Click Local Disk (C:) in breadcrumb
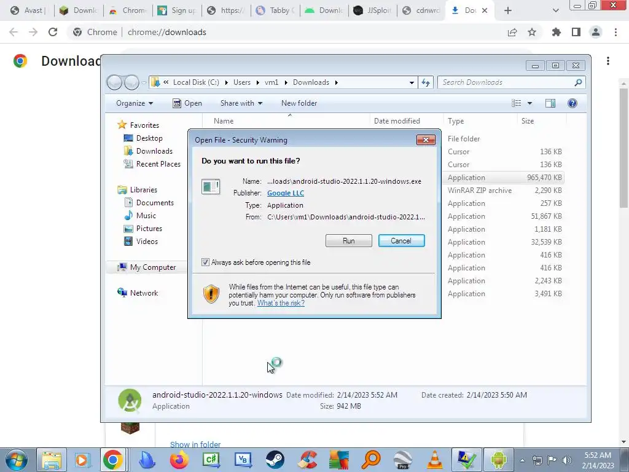Viewport: 629px width, 472px height. click(x=196, y=82)
